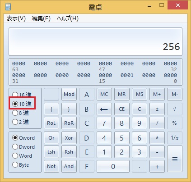Click the hex digit A key

pyautogui.click(x=87, y=94)
